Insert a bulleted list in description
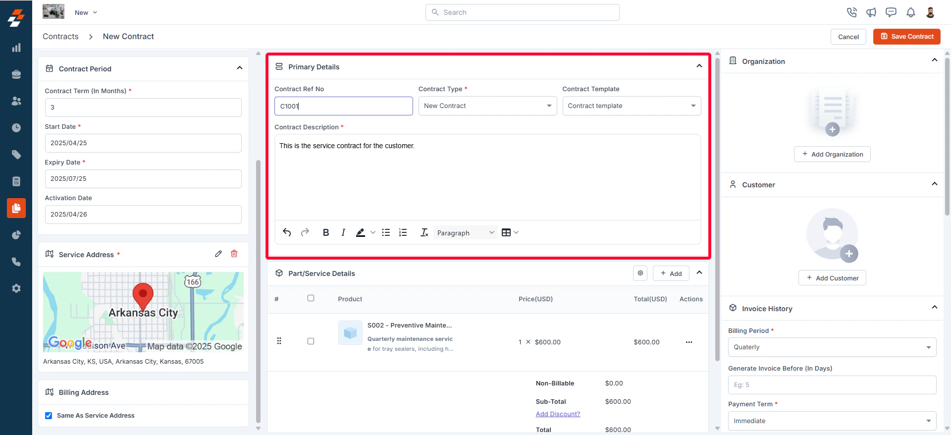Screen dimensions: 951x435 click(386, 232)
